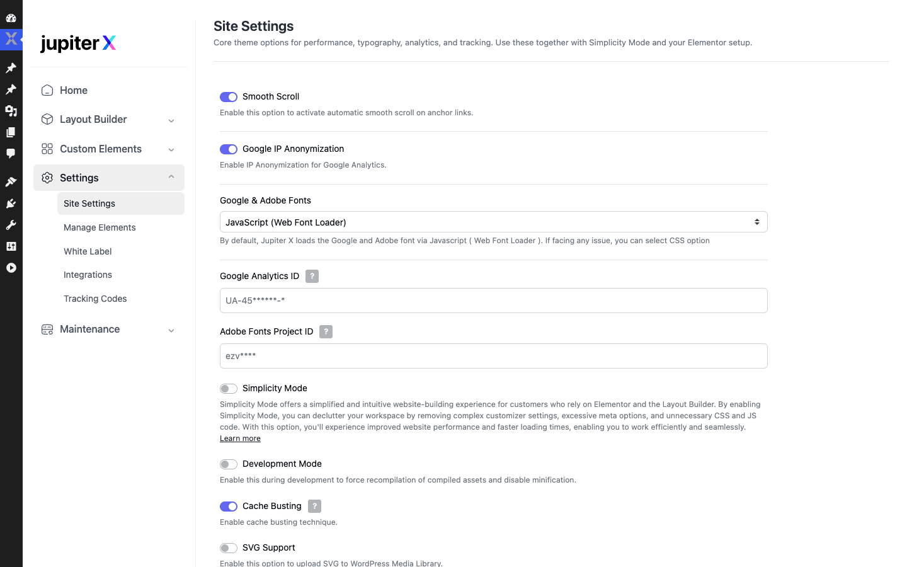The height and width of the screenshot is (567, 907).
Task: Click the Custom Elements grid icon
Action: click(47, 149)
